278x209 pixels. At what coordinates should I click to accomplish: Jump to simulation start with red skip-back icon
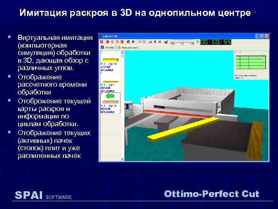tap(108, 42)
